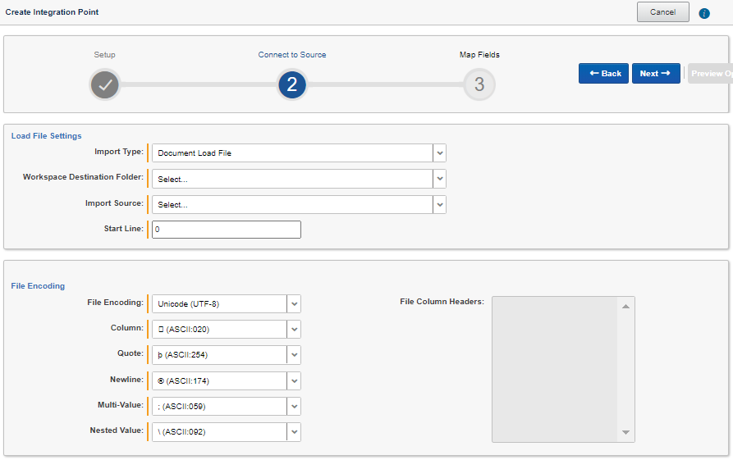Click the completed Setup step checkmark circle
Image resolution: width=733 pixels, height=460 pixels.
(105, 84)
